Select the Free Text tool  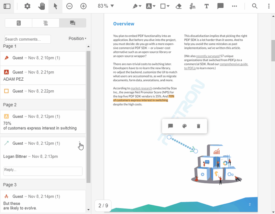point(207,6)
